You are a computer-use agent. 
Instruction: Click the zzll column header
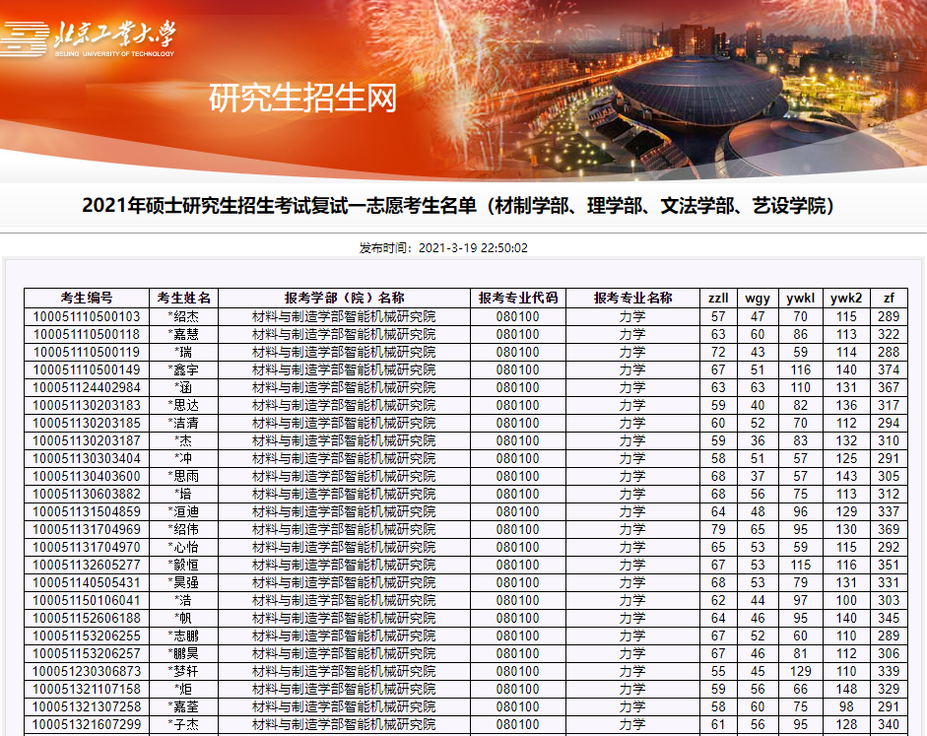(718, 298)
